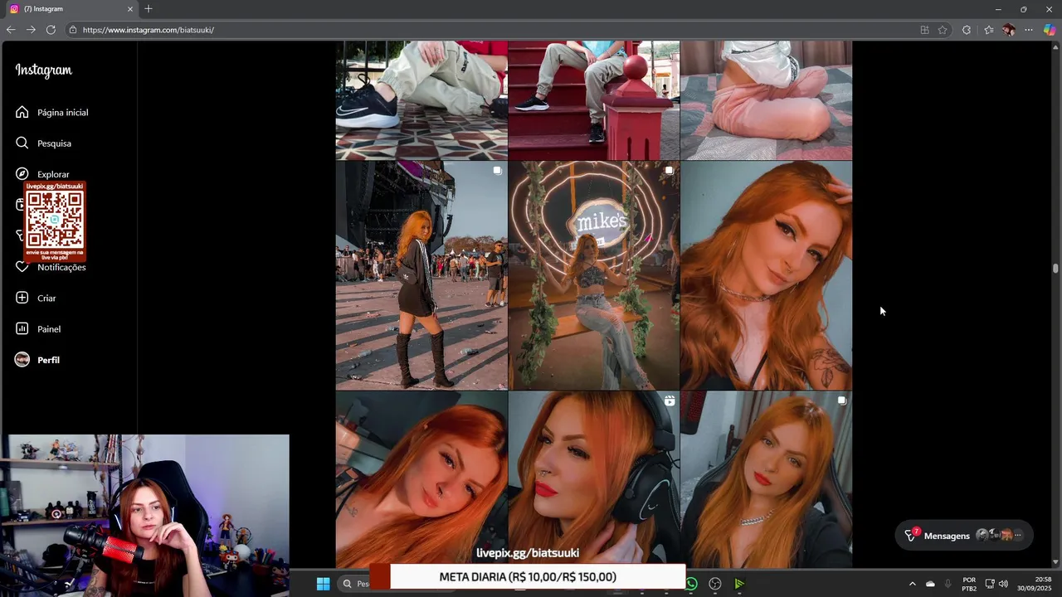This screenshot has height=597, width=1062.
Task: Open bottom-left close-up selfie post
Action: [421, 479]
